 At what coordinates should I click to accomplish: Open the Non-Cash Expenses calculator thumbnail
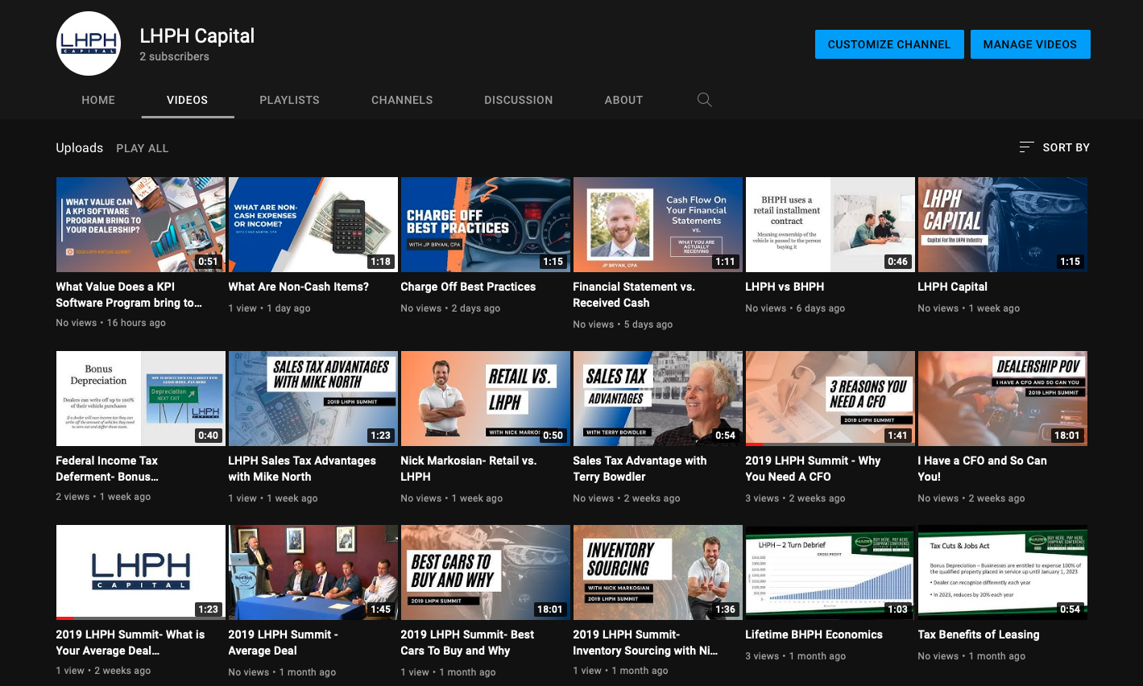tap(313, 225)
